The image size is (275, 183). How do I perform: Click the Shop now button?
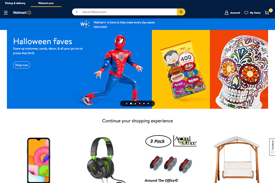(21, 65)
